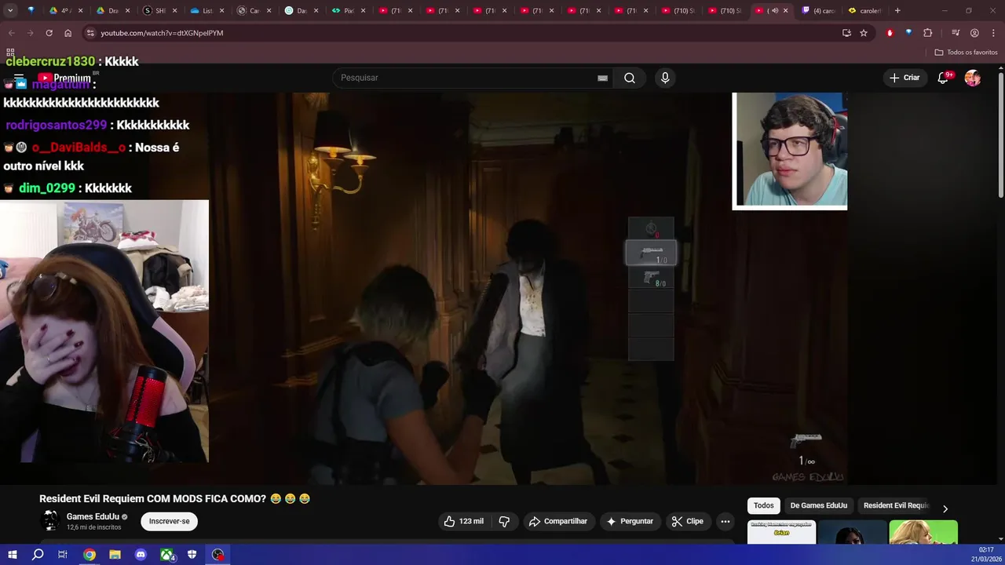Open Xbox app from taskbar

point(166,555)
